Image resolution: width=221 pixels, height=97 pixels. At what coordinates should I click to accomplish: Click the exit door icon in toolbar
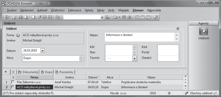[x=7, y=17]
